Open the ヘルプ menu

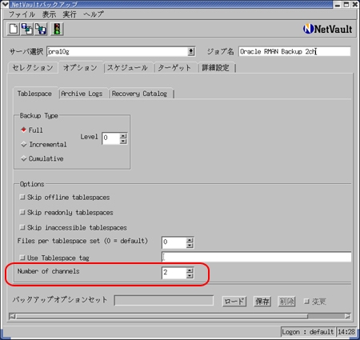(x=94, y=14)
